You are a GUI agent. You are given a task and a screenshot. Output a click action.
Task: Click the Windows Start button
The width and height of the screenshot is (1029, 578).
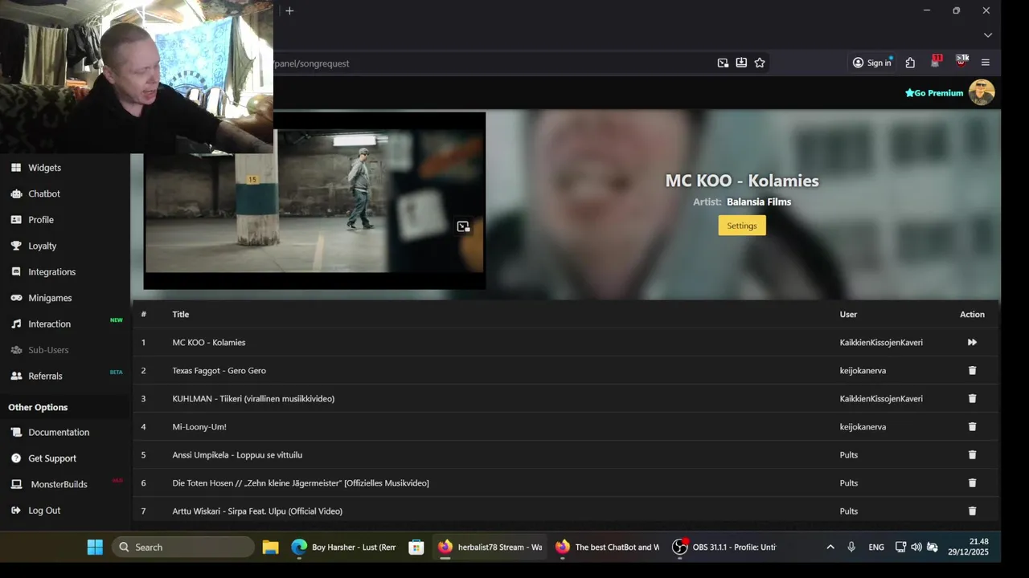click(95, 547)
